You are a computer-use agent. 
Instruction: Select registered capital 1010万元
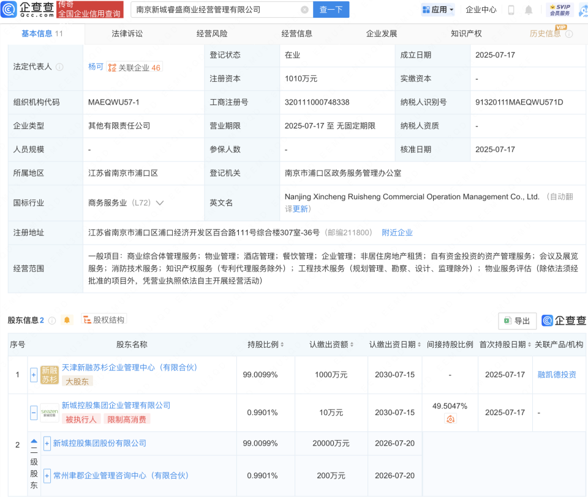click(x=301, y=79)
